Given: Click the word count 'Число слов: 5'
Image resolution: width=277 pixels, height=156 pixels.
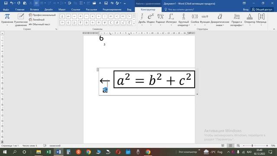Looking at the screenshot, I should click(x=30, y=146).
